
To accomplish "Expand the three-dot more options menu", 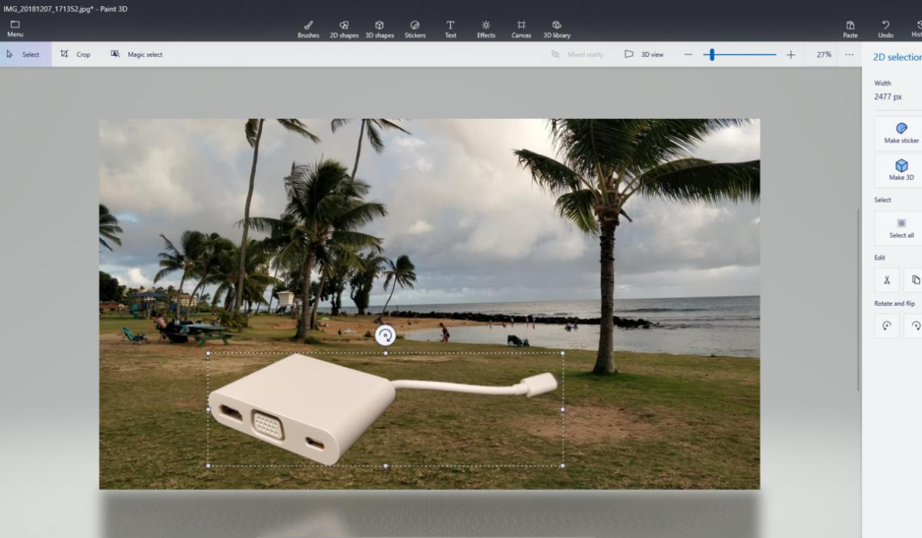I will coord(849,54).
